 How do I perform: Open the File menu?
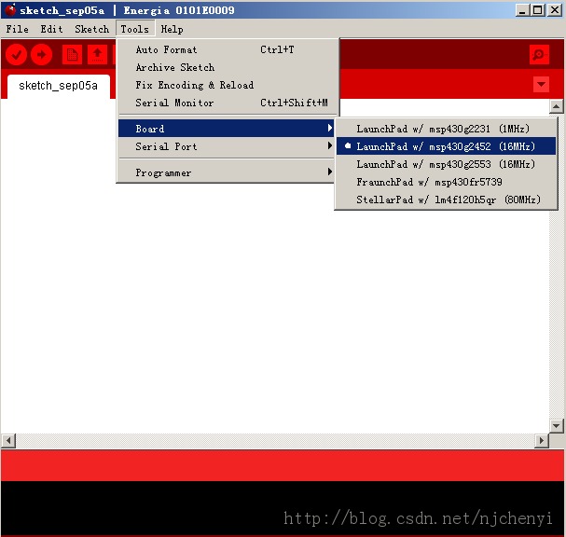click(18, 29)
